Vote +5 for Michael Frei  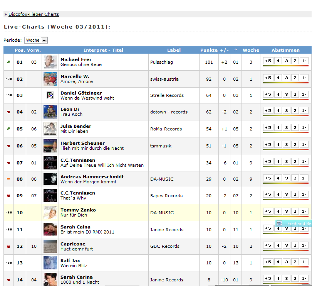tap(268, 61)
